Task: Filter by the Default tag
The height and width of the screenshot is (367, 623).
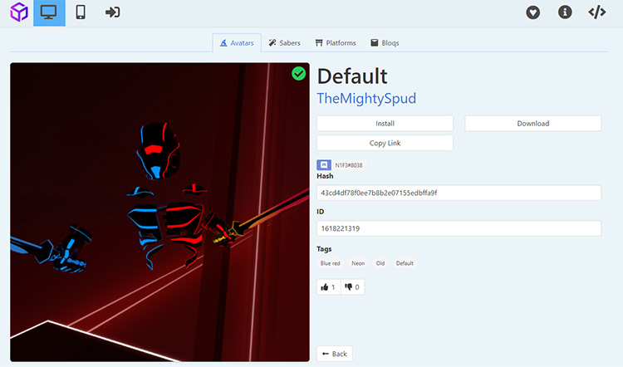Action: click(x=405, y=263)
